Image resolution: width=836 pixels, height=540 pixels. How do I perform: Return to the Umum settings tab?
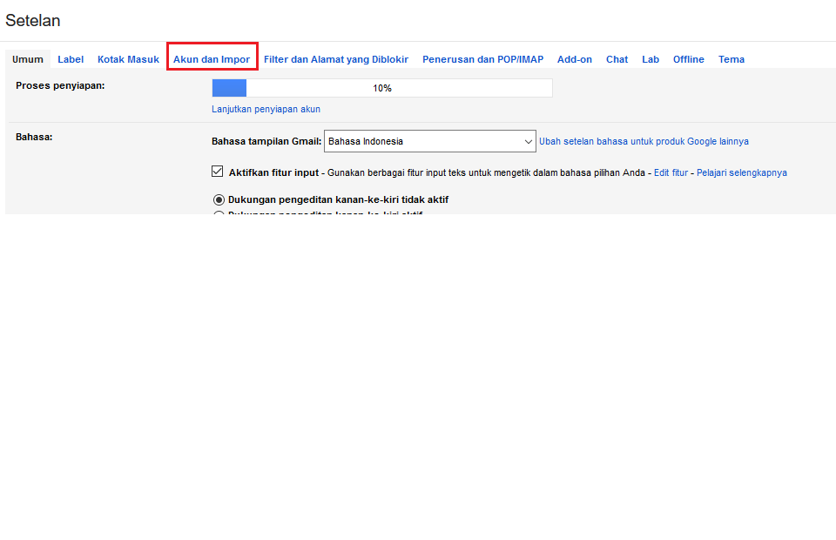[27, 59]
